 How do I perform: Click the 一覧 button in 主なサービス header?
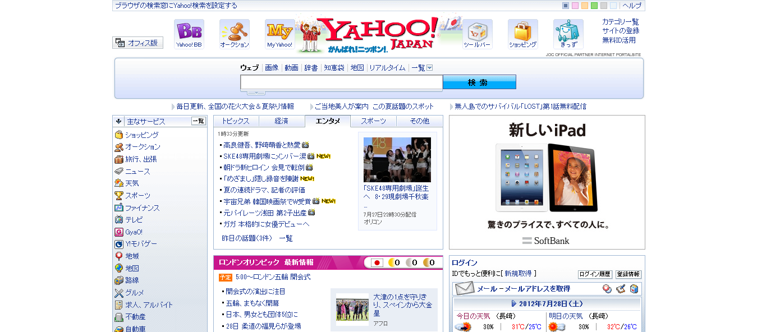(x=199, y=121)
